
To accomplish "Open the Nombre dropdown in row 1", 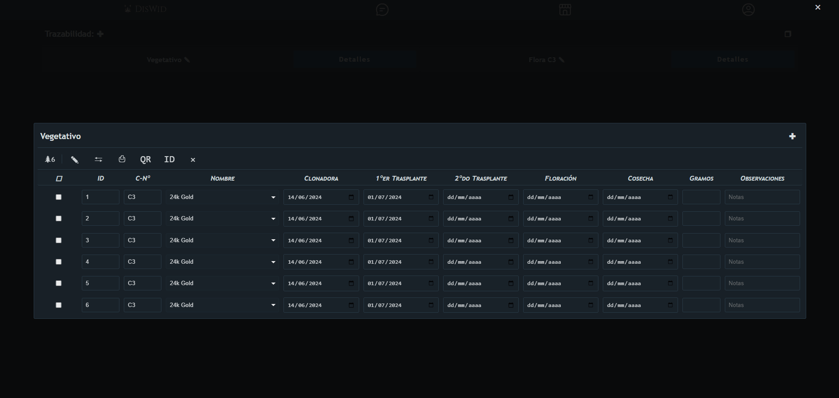I will pos(222,197).
